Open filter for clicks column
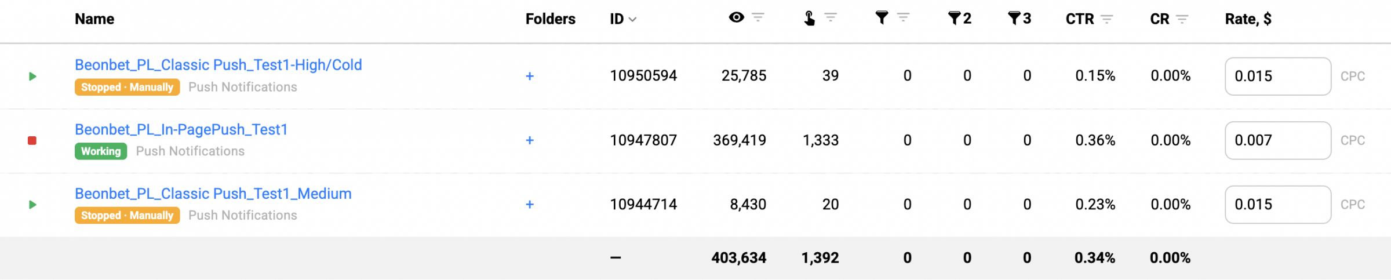 pyautogui.click(x=831, y=17)
